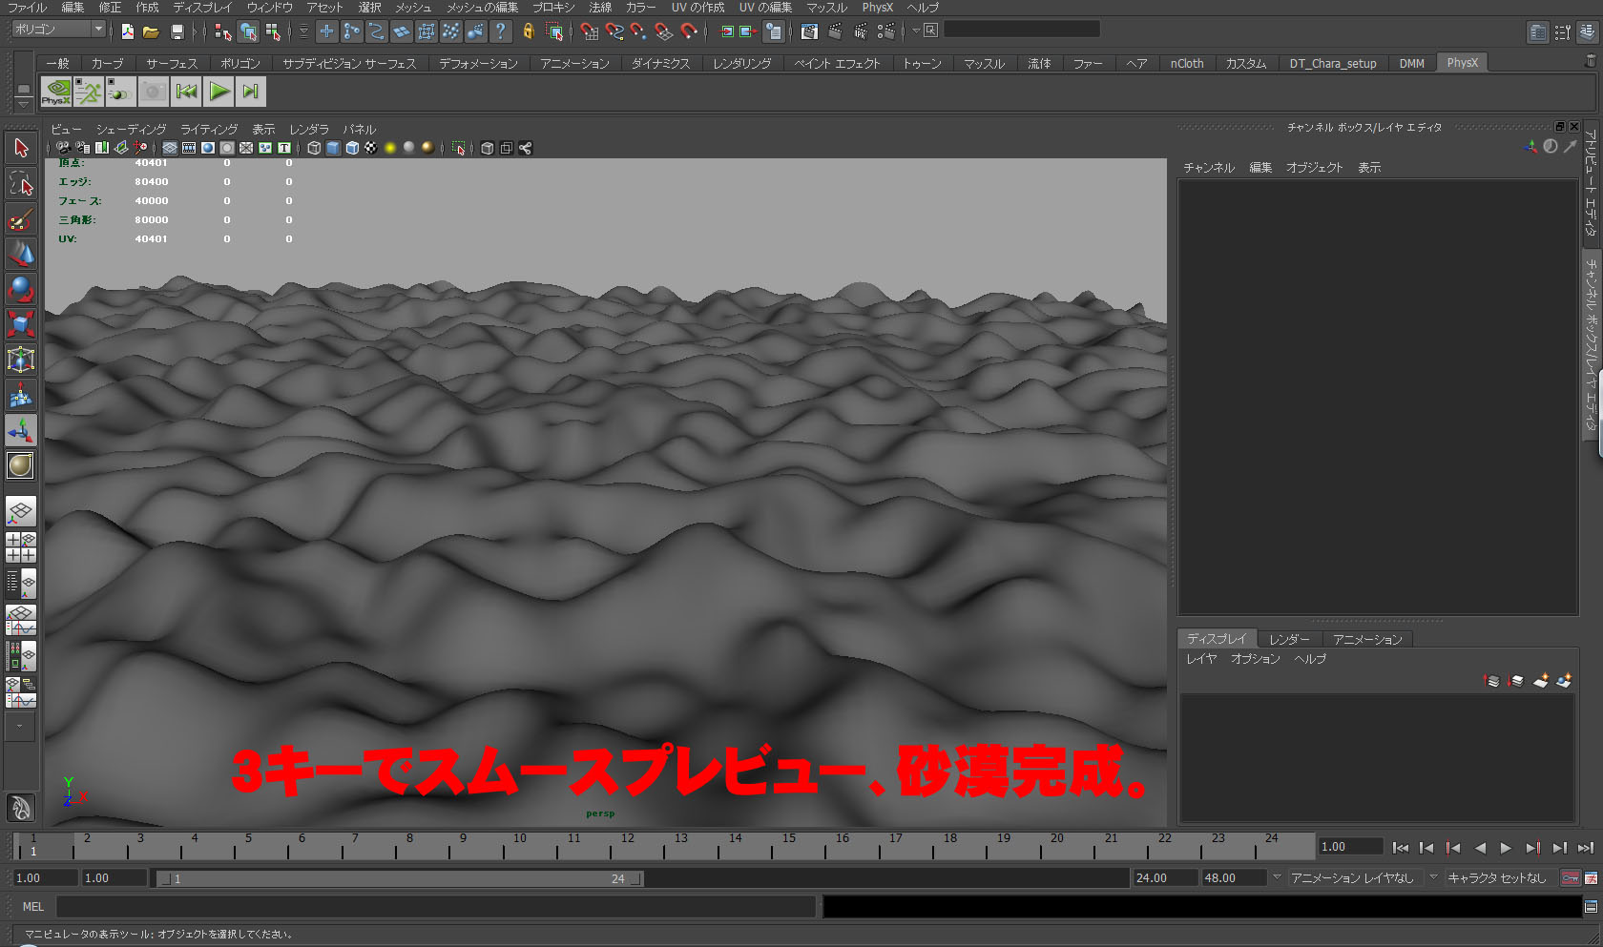Switch to wireframe display cube icon

(314, 148)
